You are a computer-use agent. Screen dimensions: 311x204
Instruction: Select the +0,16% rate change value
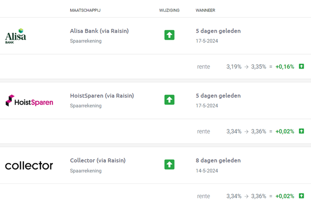(x=285, y=67)
